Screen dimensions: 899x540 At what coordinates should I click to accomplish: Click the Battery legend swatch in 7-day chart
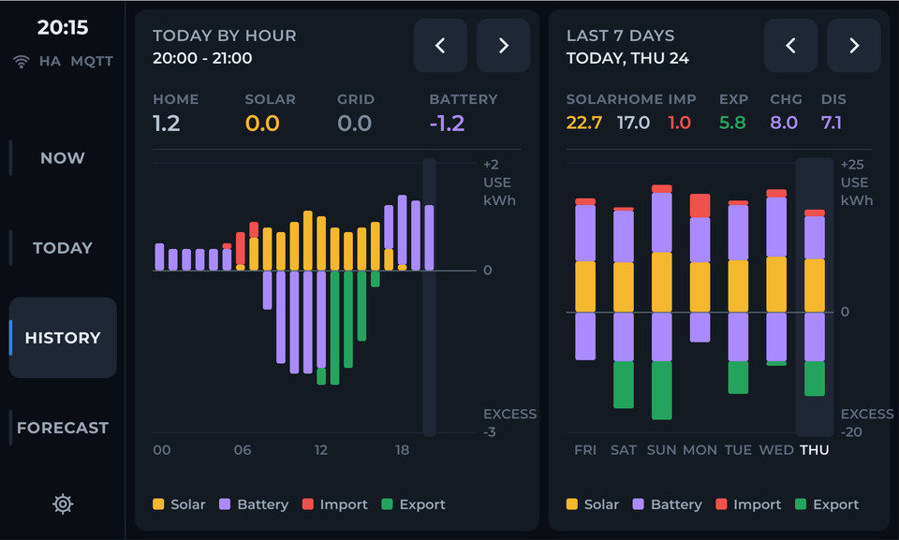pos(638,504)
